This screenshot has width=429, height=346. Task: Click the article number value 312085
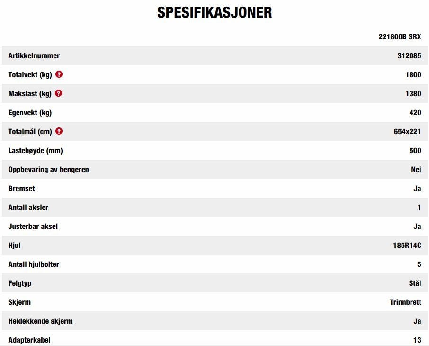(x=409, y=56)
